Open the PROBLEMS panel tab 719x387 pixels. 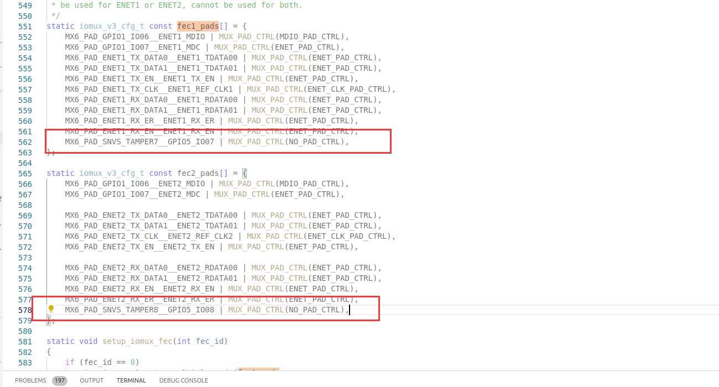pos(31,380)
